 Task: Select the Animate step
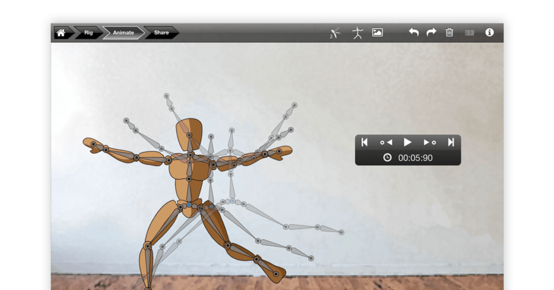pyautogui.click(x=123, y=32)
